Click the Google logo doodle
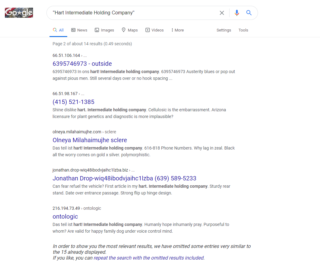 pos(19,13)
